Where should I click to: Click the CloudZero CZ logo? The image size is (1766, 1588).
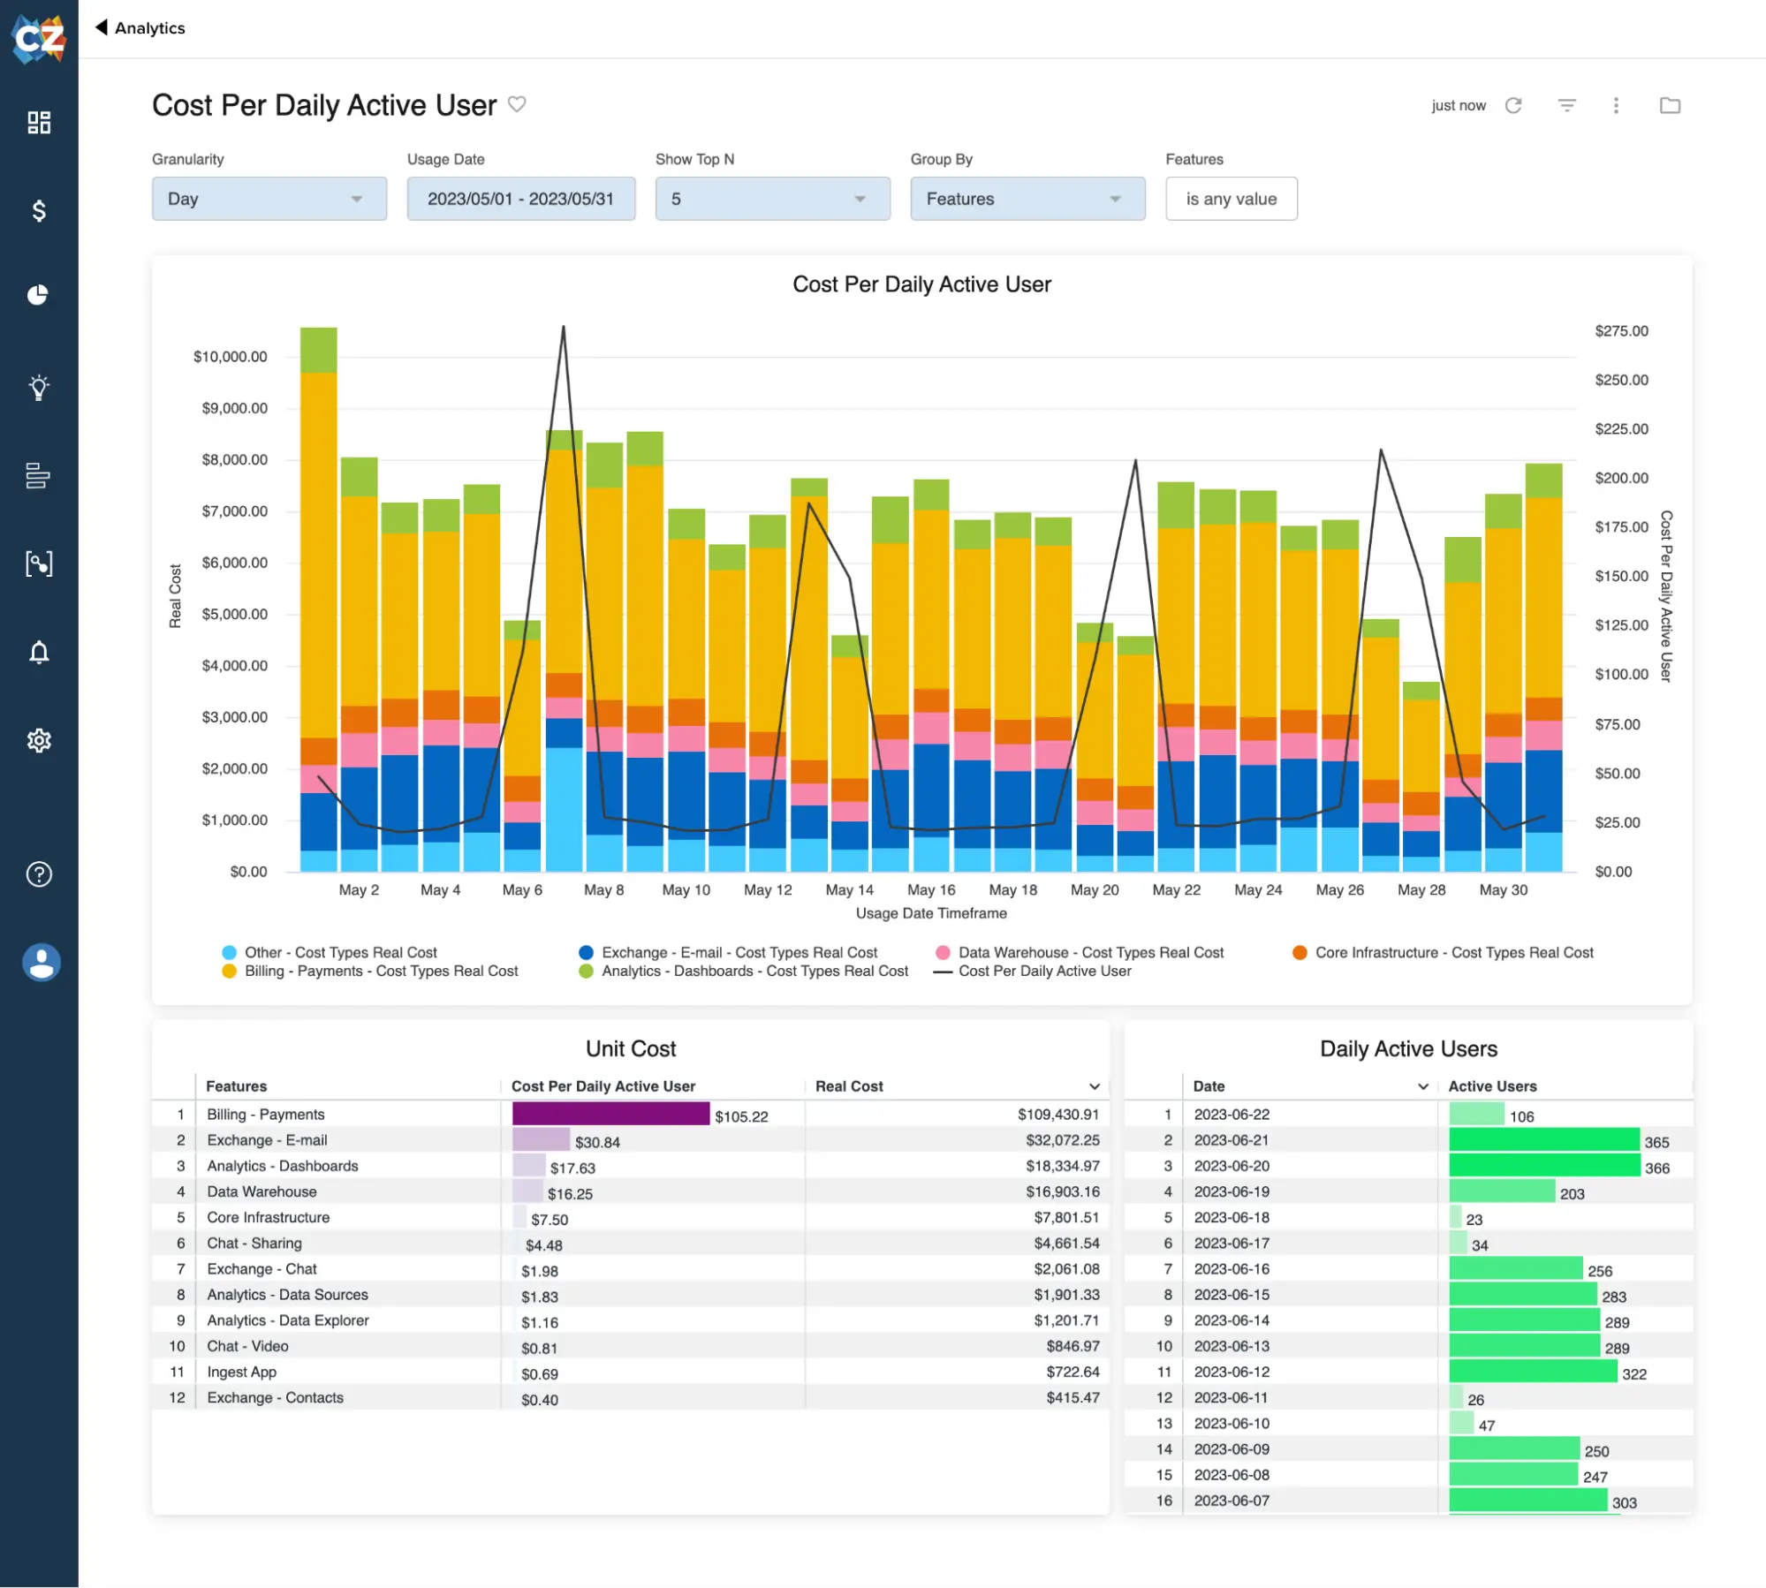click(x=39, y=38)
